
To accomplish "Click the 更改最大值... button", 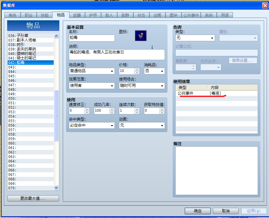I will pos(33,198).
